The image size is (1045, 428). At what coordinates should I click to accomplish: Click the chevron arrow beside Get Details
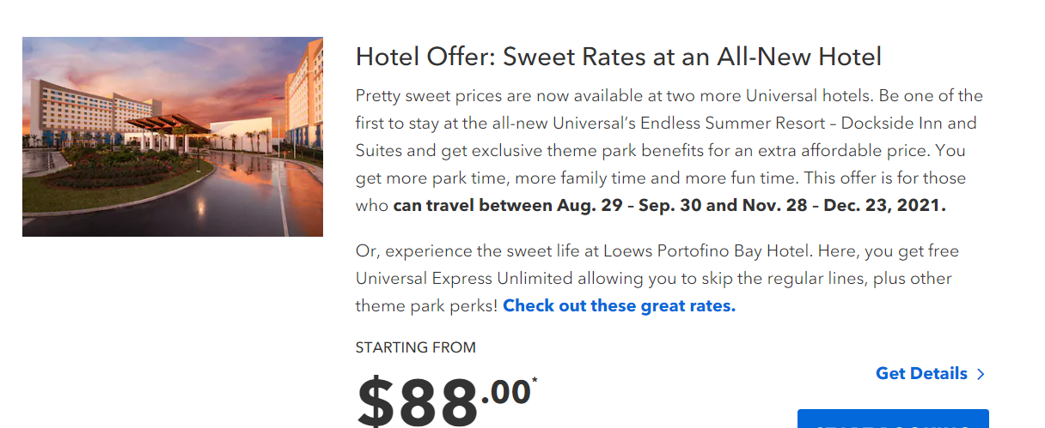click(981, 374)
